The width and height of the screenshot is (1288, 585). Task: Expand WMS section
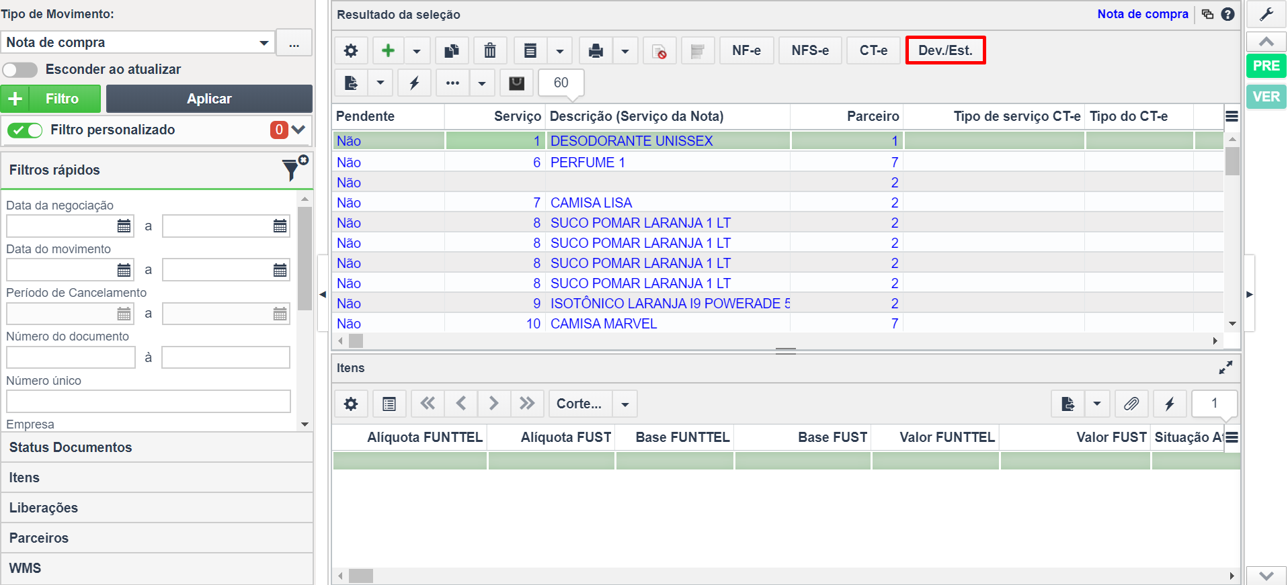pos(157,568)
